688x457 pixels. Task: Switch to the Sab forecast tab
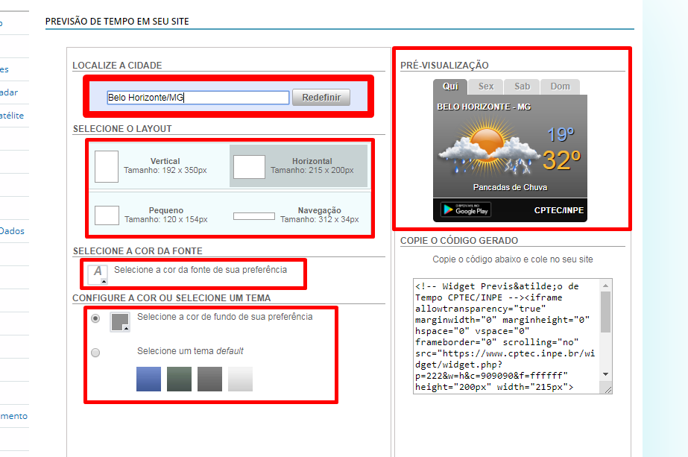pos(522,86)
